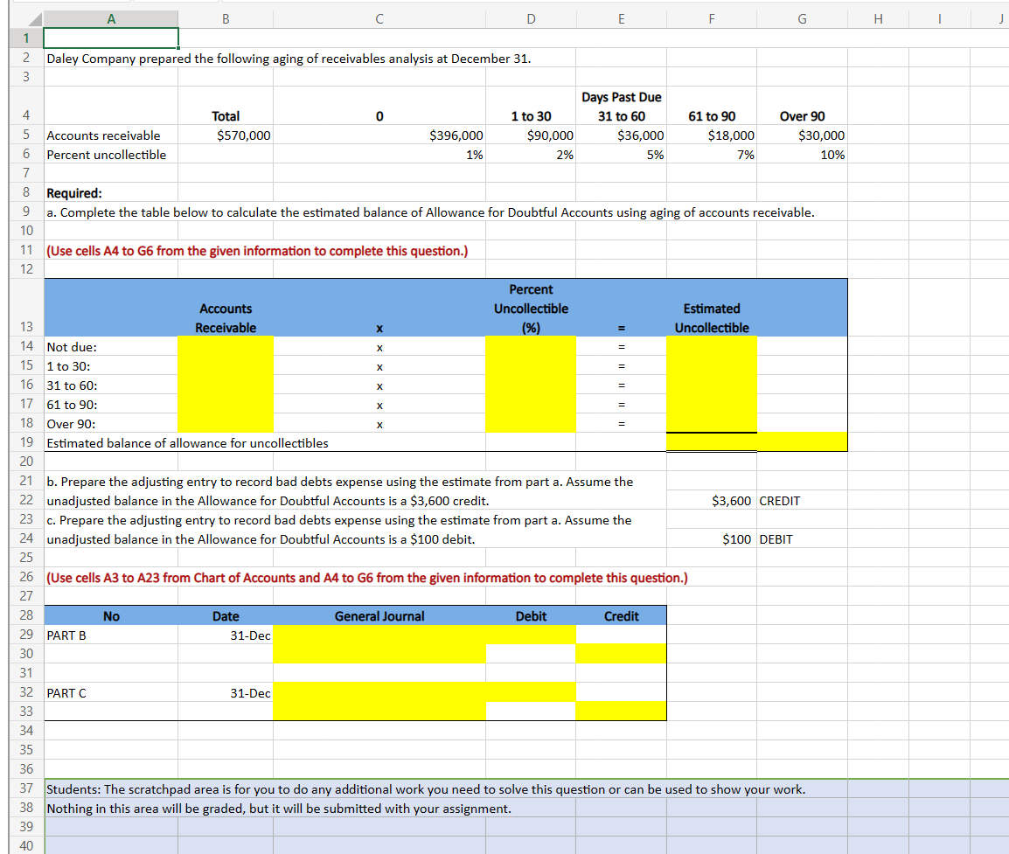Click the yellow Percent Uncollectible cell beside Over 90
Viewport: 1009px width, 854px height.
[x=530, y=424]
